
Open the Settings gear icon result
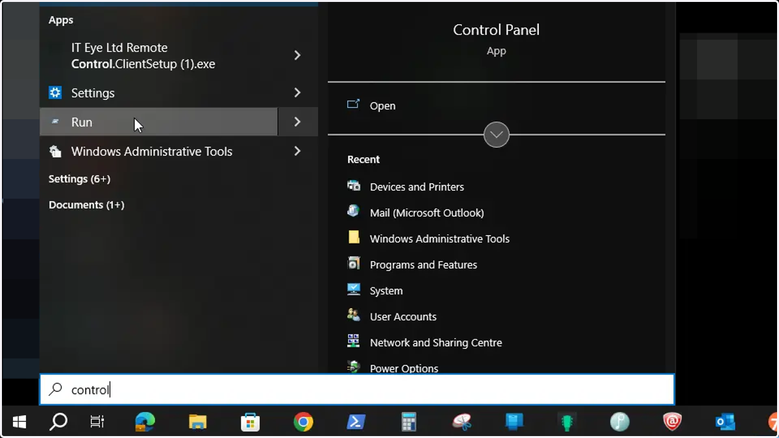click(55, 93)
